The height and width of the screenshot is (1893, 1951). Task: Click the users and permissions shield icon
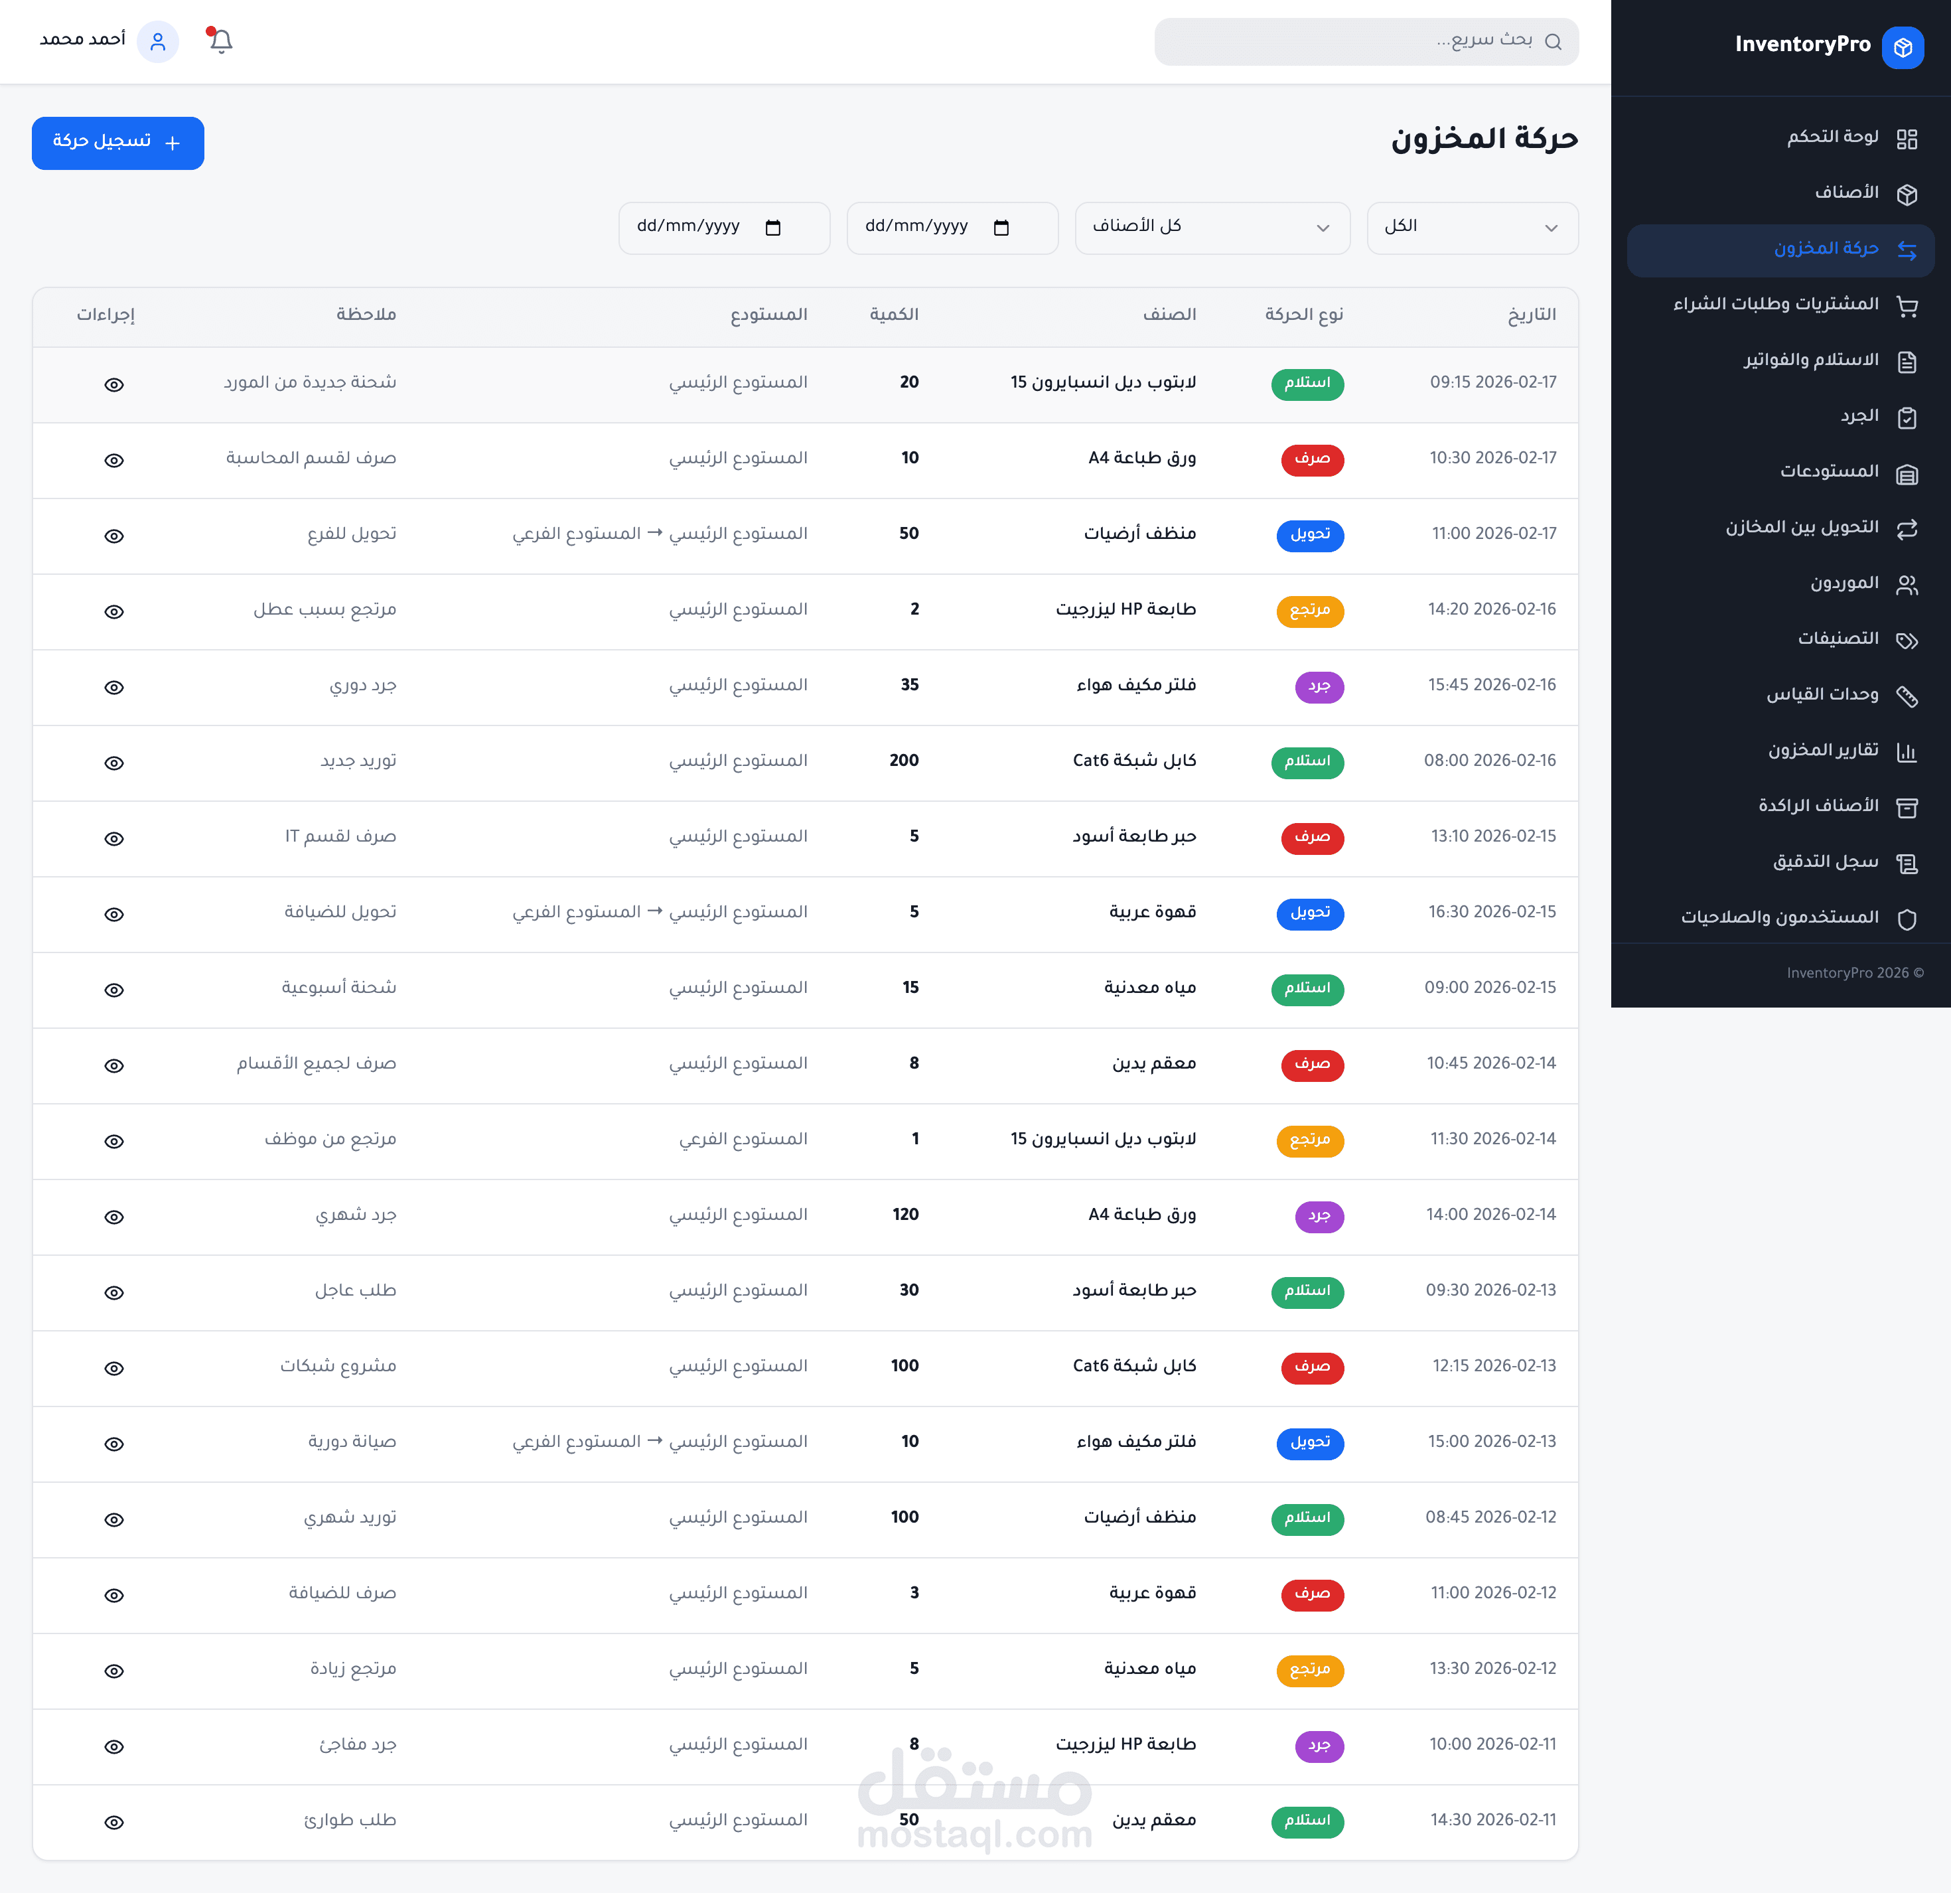pos(1906,920)
